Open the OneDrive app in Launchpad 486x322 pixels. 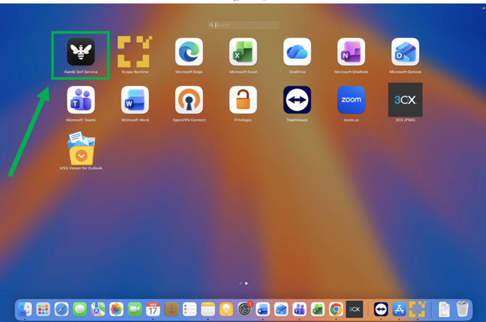coord(297,52)
